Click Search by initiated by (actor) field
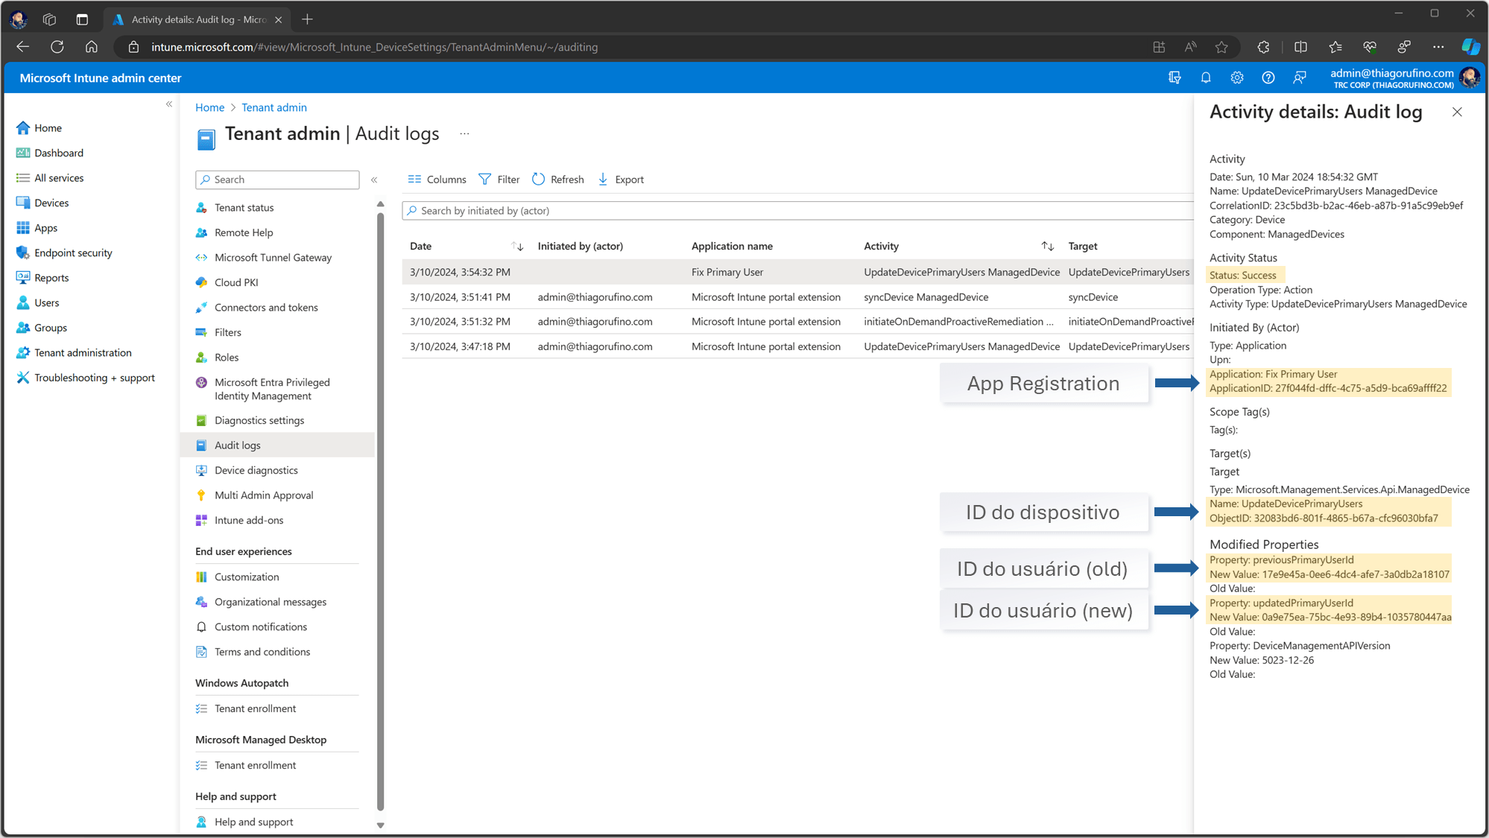 [x=797, y=211]
